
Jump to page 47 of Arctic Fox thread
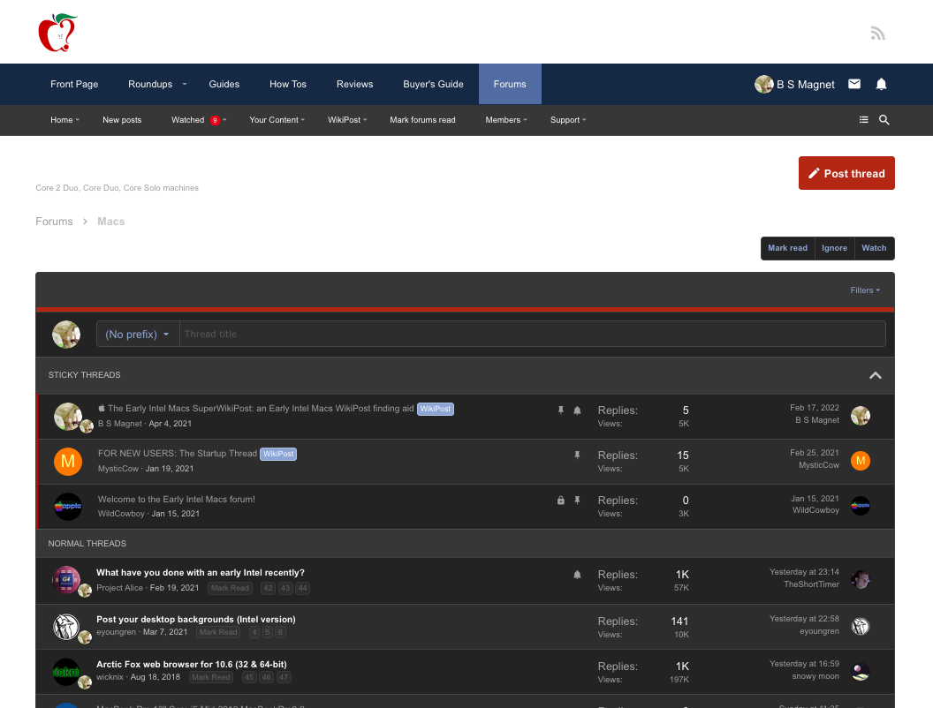(x=284, y=677)
